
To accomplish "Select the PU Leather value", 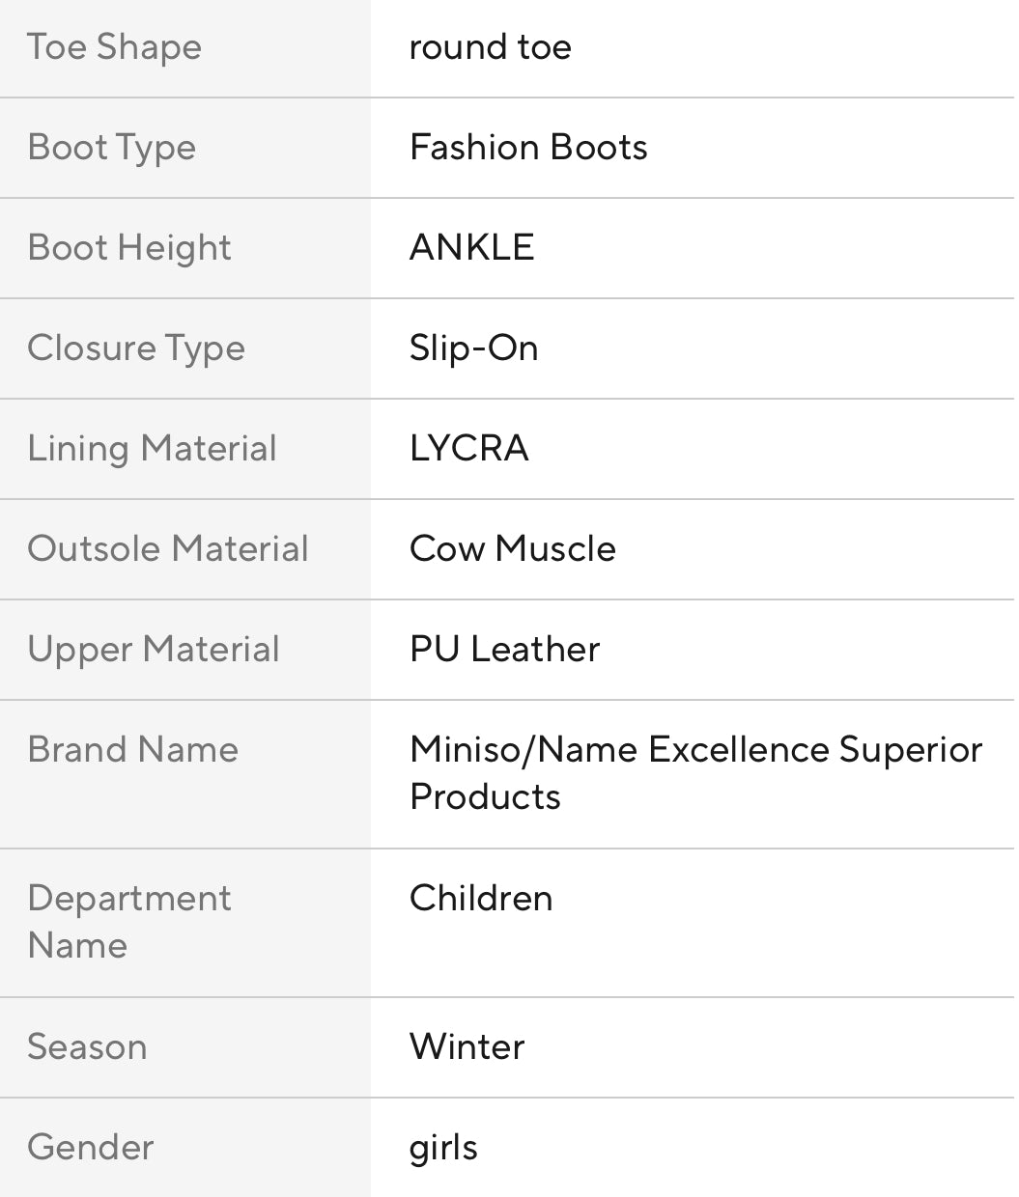I will click(x=504, y=650).
